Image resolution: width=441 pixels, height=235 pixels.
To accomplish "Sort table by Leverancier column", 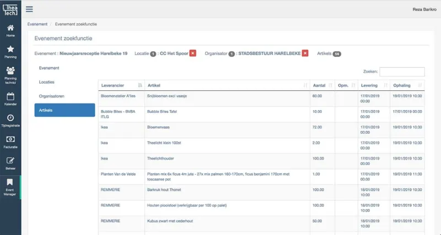I will tap(121, 85).
